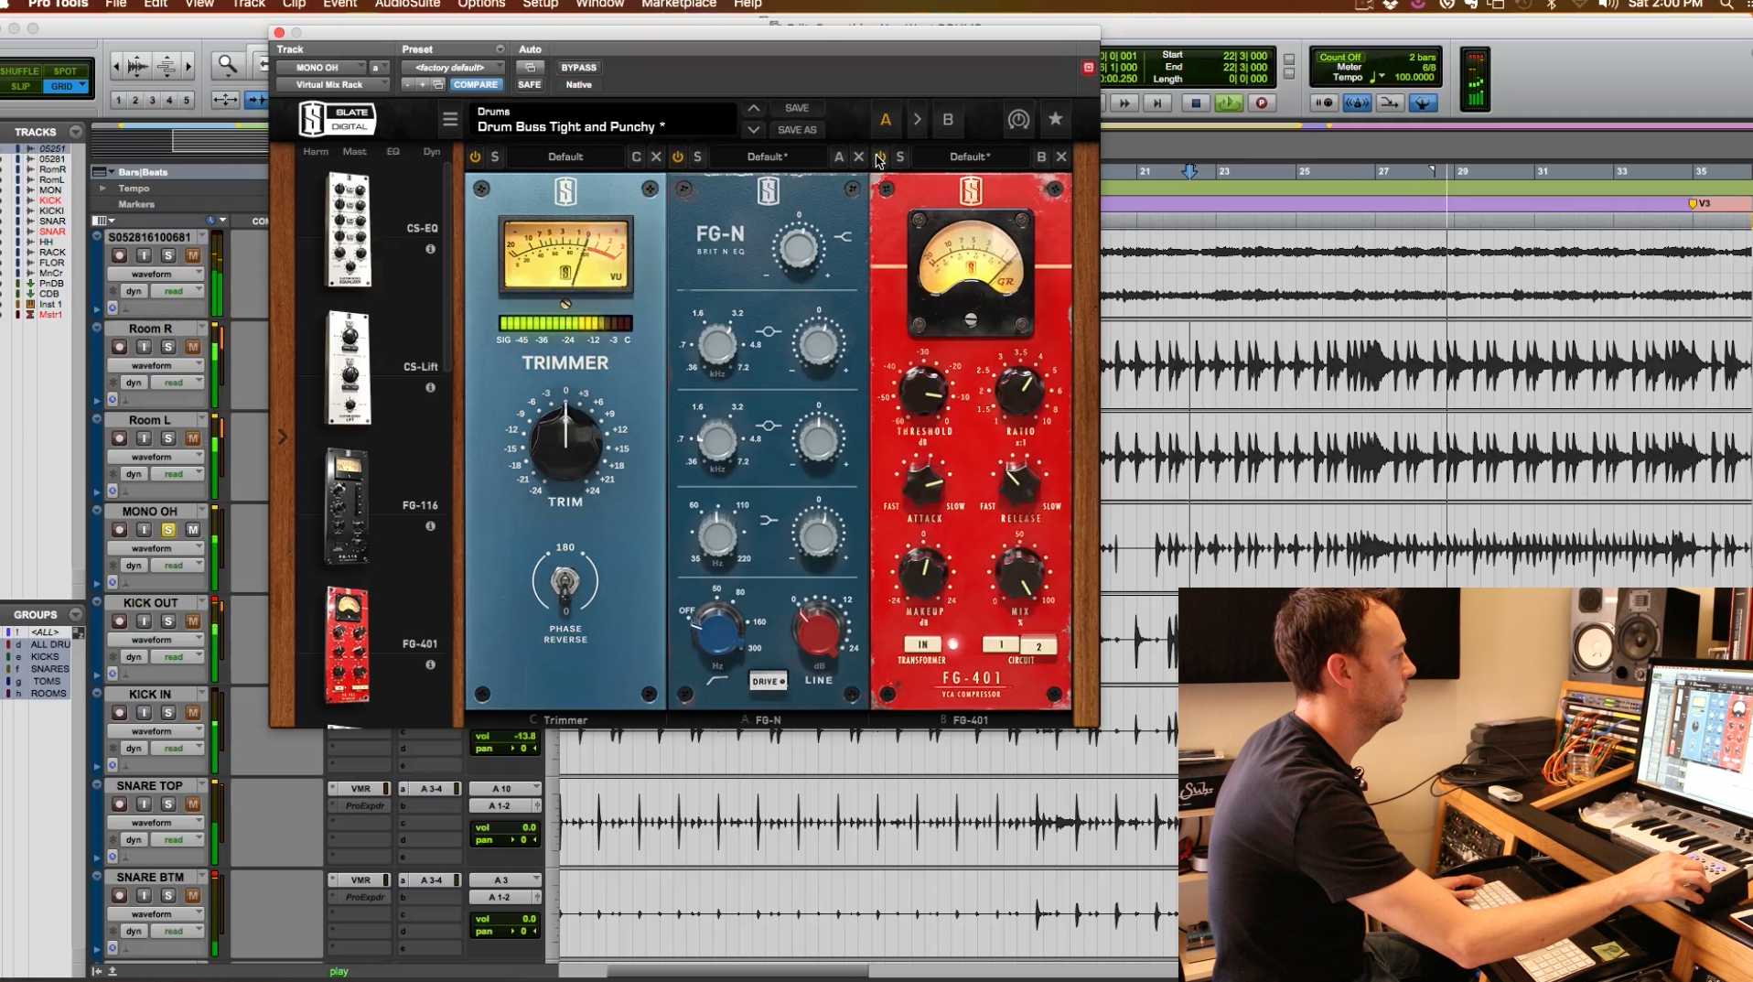Open the AudioSuite menu
This screenshot has height=982, width=1753.
coord(407,5)
